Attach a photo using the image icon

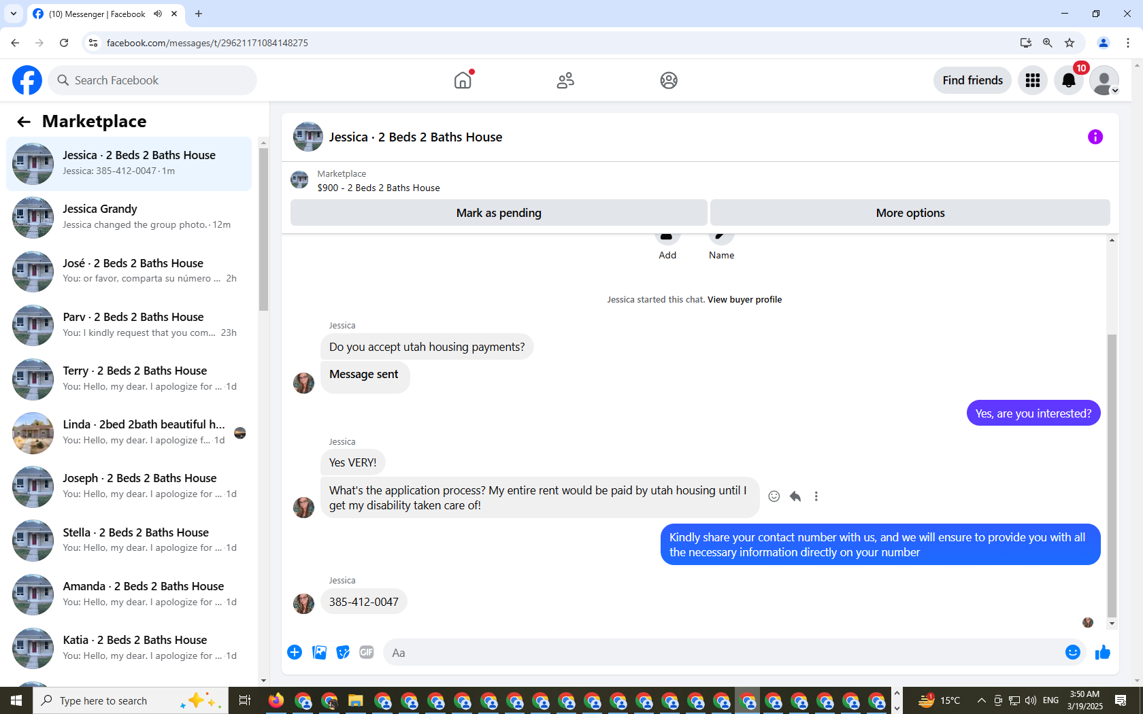pos(319,653)
